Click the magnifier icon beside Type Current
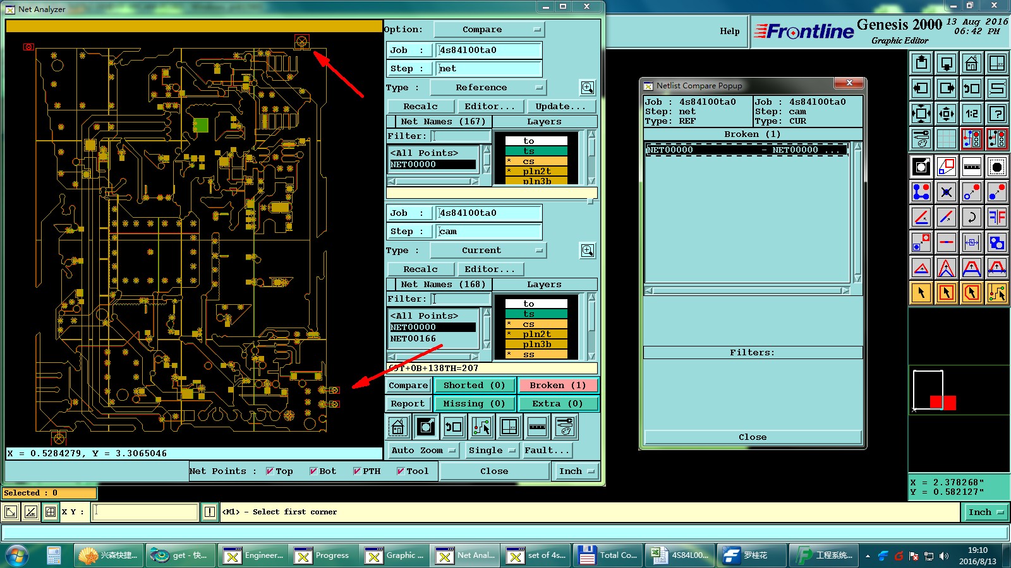 [588, 251]
